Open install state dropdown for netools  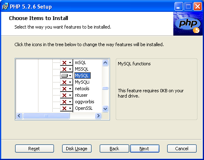click(67, 89)
